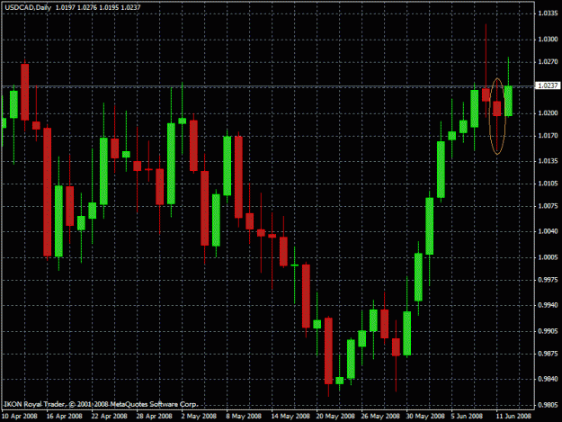Screen dimensions: 562x422
Task: Select the 1.0075 price level label
Action: [548, 206]
